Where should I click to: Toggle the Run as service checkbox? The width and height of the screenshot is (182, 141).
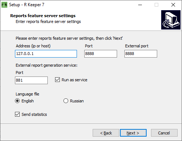coord(57,80)
